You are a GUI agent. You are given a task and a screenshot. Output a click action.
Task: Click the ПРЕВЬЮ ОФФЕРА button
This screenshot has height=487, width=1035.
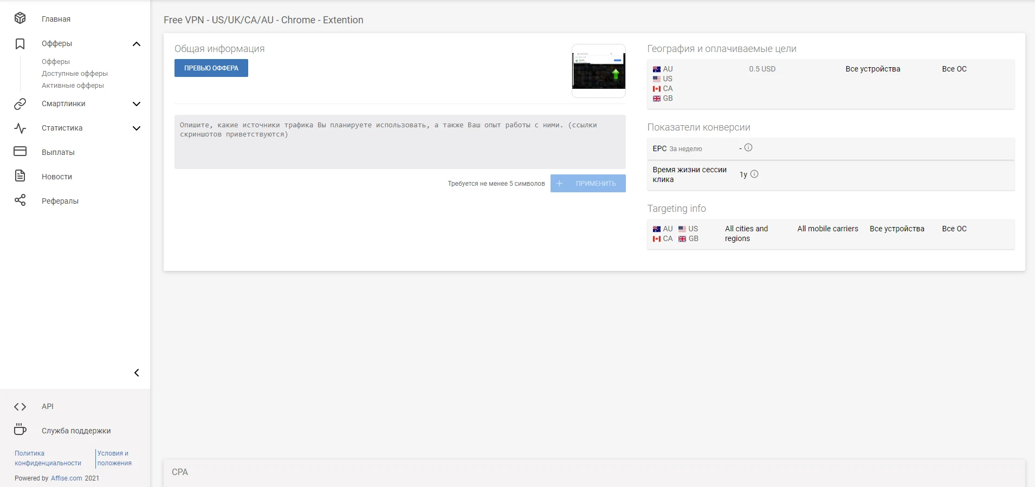pos(211,68)
